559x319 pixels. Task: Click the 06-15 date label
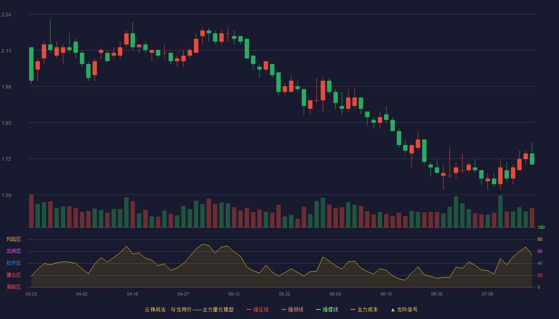pyautogui.click(x=386, y=294)
